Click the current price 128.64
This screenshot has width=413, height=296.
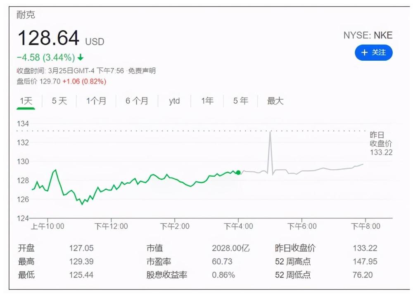click(x=48, y=38)
